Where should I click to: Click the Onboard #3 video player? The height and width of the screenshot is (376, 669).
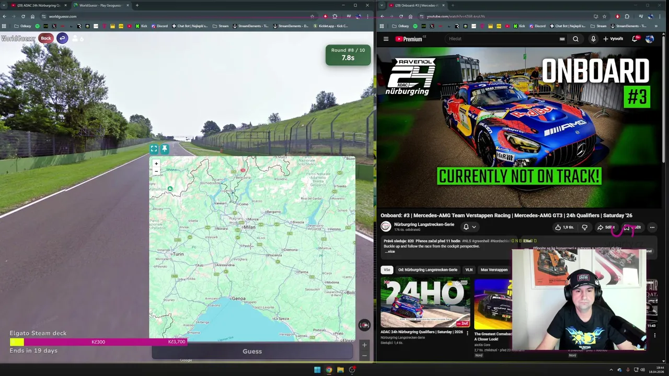point(519,127)
